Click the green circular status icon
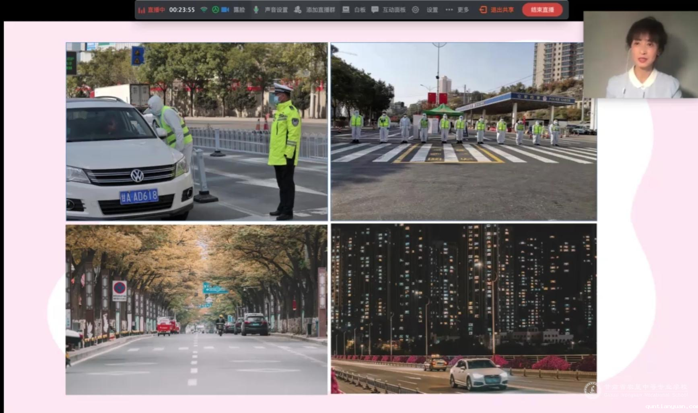698x413 pixels. (215, 10)
